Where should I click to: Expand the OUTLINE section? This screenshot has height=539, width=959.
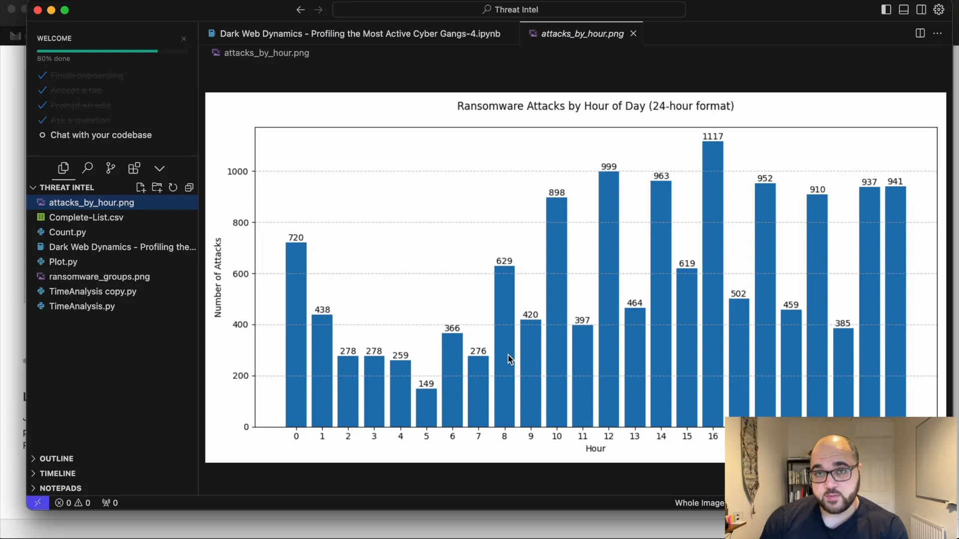[56, 459]
